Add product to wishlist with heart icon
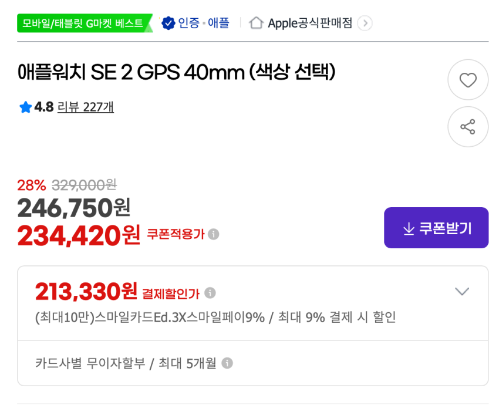The image size is (499, 405). 467,80
